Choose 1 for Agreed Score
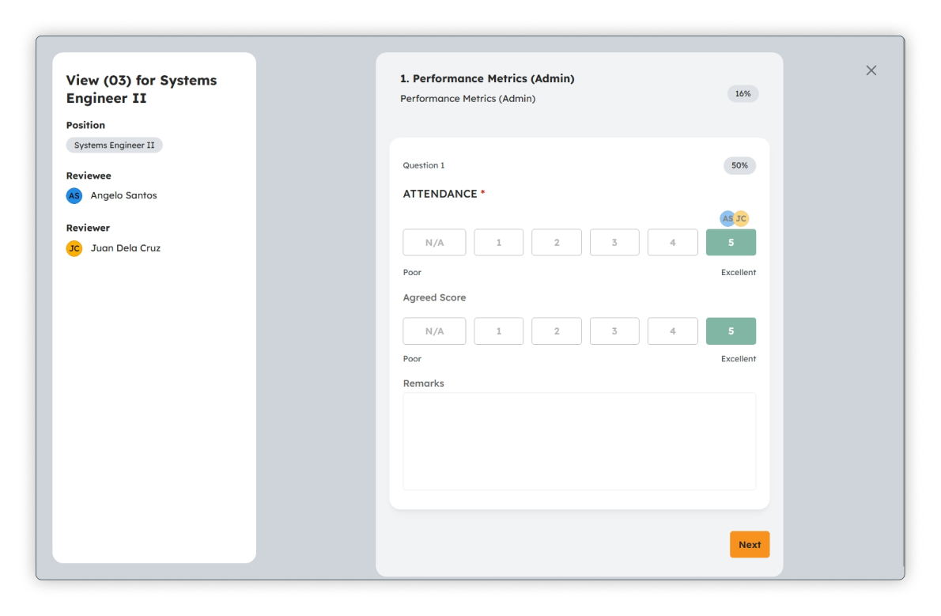Image resolution: width=941 pixels, height=616 pixels. click(x=498, y=331)
